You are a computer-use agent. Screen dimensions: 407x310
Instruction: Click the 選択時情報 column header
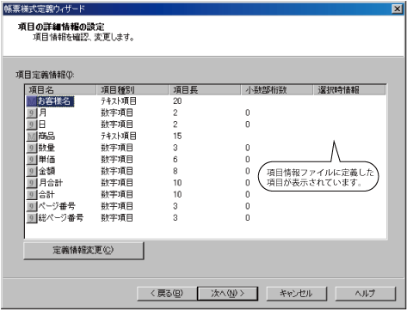click(x=349, y=90)
